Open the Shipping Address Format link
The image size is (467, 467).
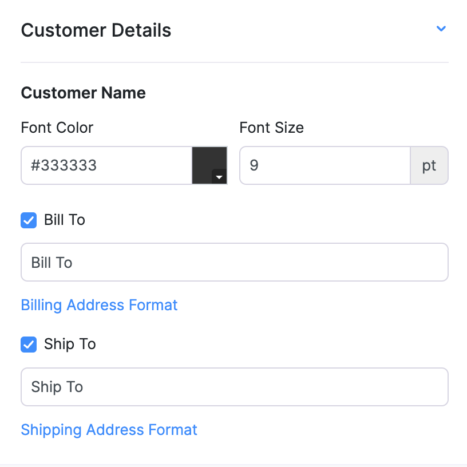pos(109,430)
